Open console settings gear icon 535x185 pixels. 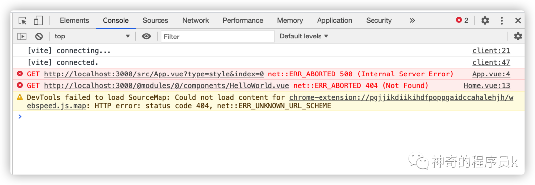(518, 37)
